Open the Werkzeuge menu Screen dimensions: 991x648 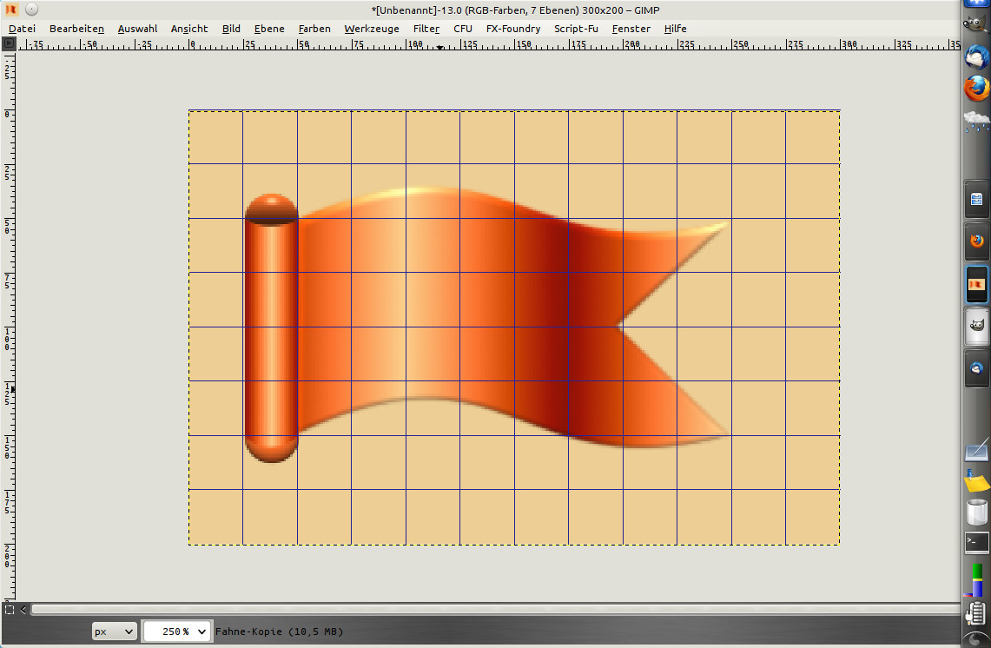372,29
